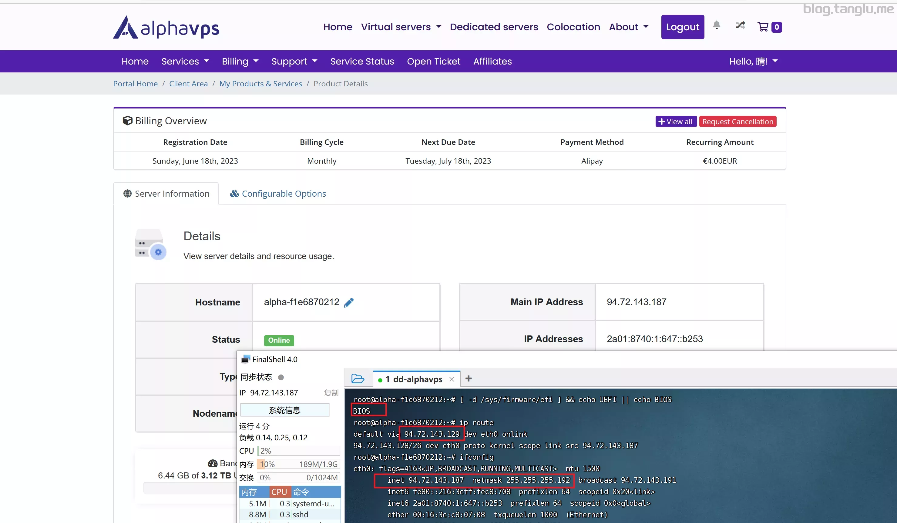Open the Hello user account dropdown
The image size is (897, 523).
[x=753, y=62]
